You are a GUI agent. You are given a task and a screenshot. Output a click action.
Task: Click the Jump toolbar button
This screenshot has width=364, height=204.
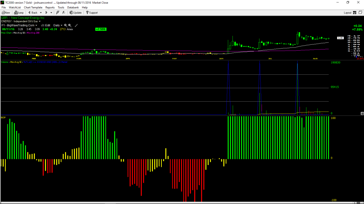tap(19, 13)
